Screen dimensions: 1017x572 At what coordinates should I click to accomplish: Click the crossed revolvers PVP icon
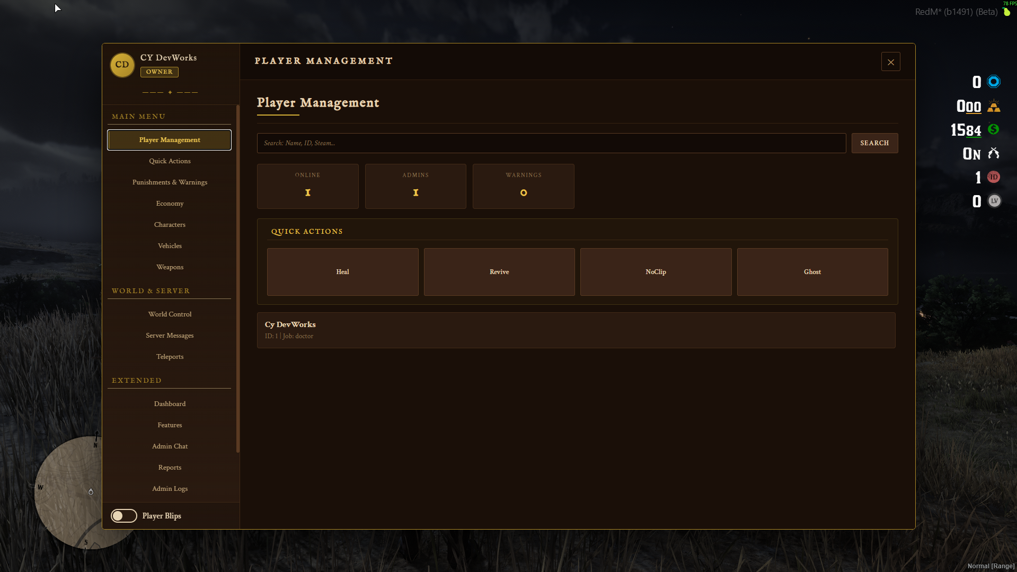tap(994, 153)
